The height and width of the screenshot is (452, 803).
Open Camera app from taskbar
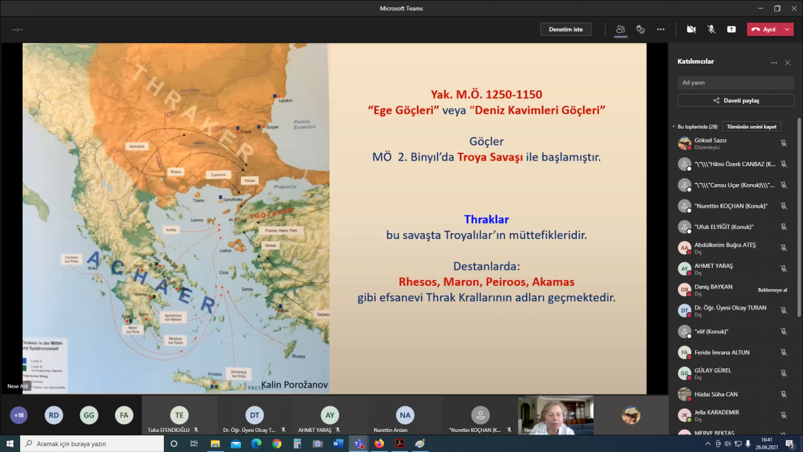click(x=318, y=443)
